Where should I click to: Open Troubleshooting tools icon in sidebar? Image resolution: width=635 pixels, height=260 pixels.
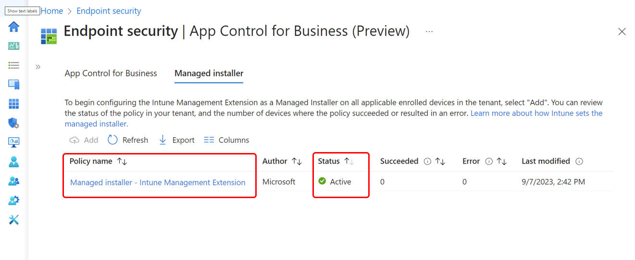(x=14, y=220)
